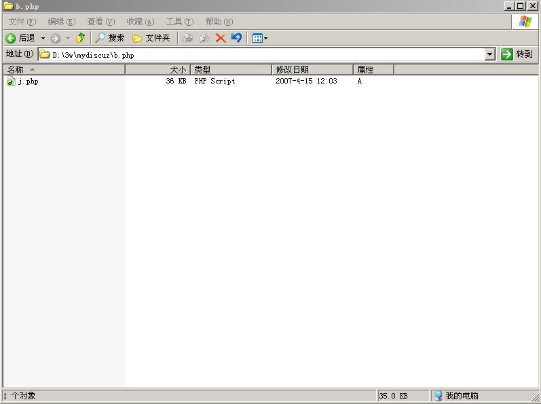Toggle the Folders (文件夹) pane button

pyautogui.click(x=151, y=38)
